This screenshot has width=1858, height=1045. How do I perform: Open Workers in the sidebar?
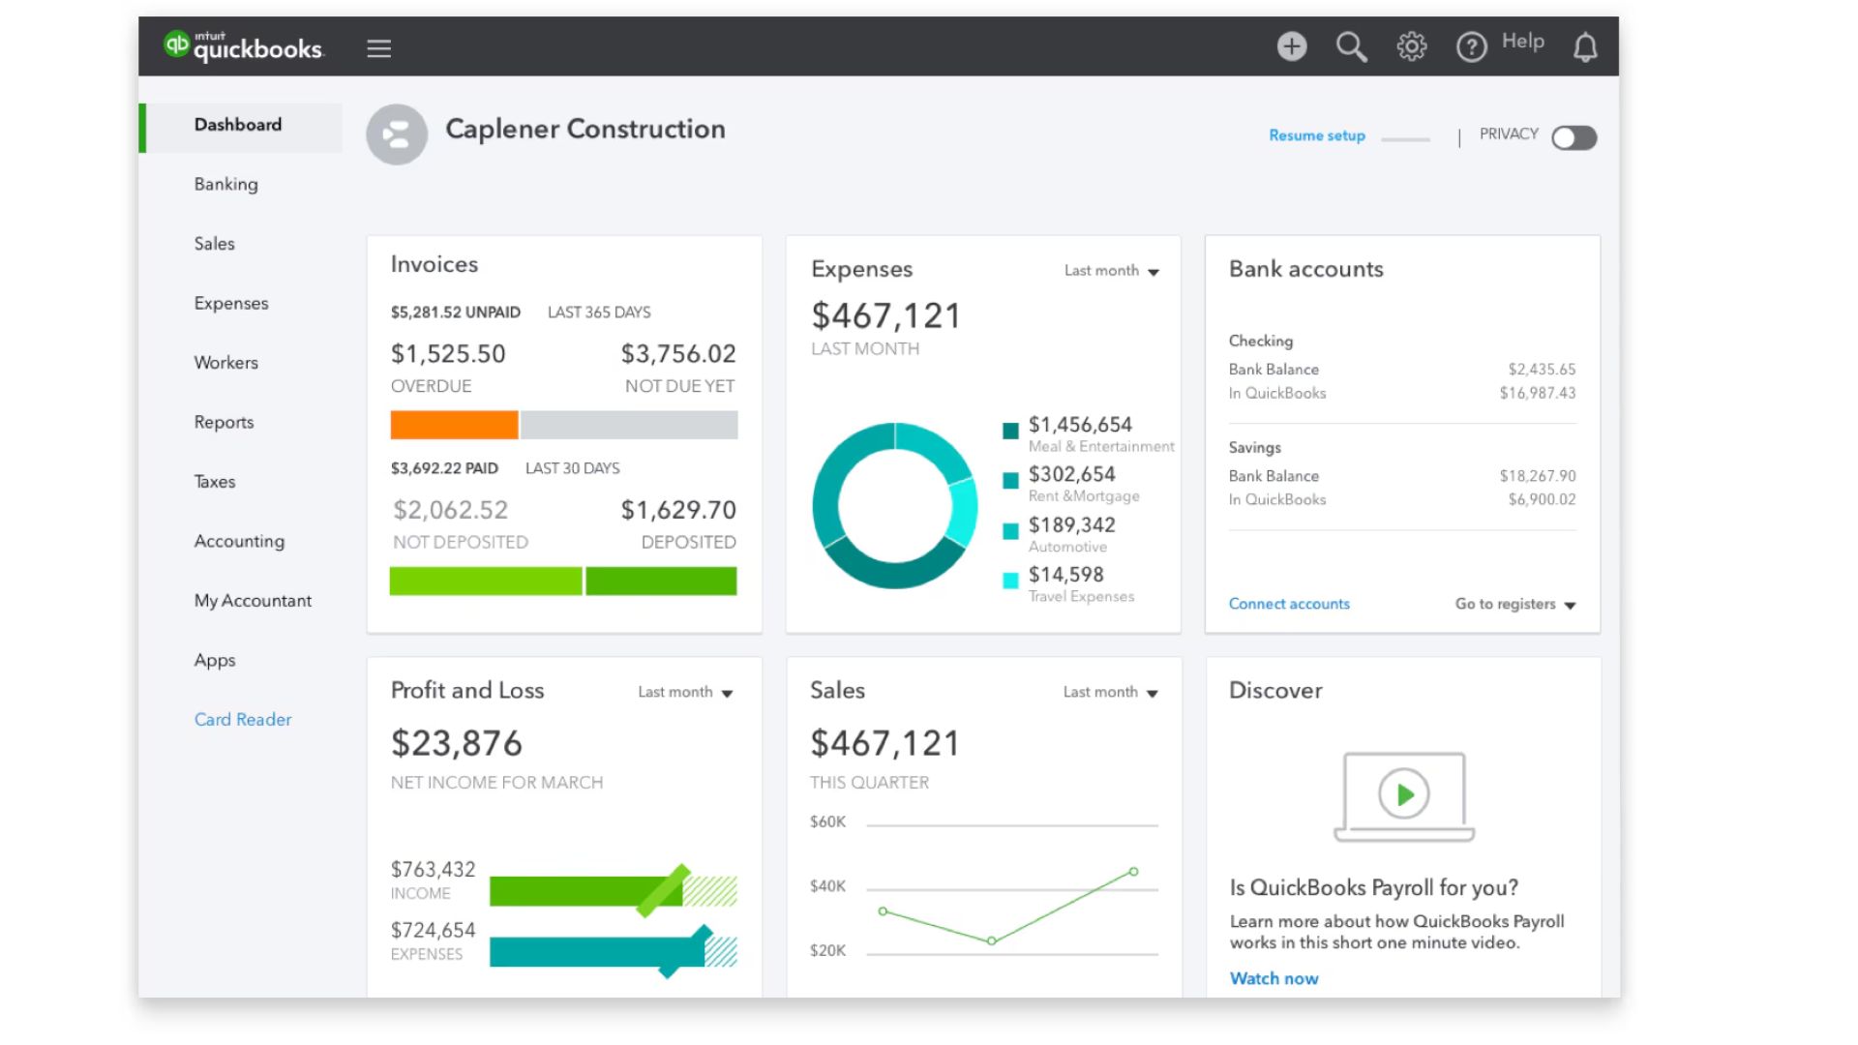(x=226, y=363)
